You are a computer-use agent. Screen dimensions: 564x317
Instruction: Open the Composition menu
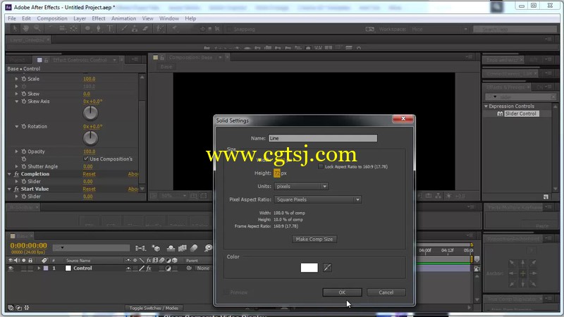(52, 18)
